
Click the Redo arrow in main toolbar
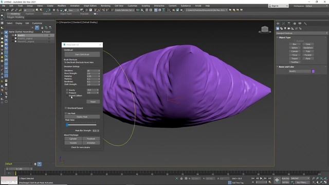[x=7, y=10]
